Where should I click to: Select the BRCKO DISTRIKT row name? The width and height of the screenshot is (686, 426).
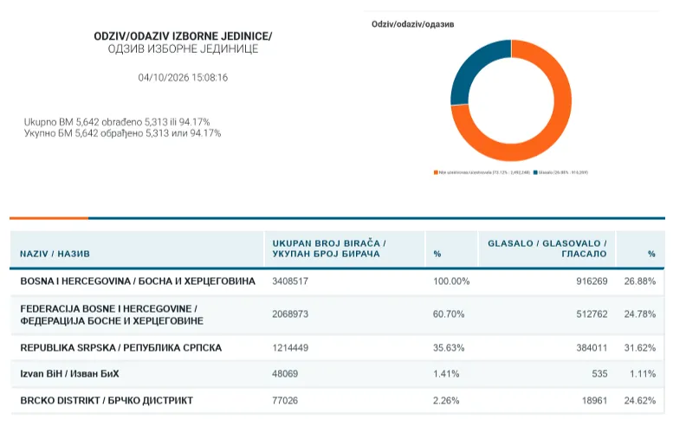107,401
